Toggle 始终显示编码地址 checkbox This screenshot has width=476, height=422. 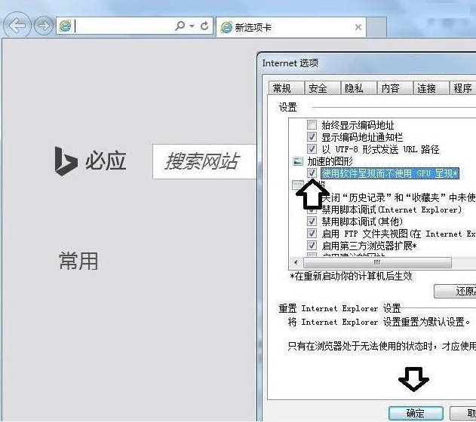tap(312, 124)
